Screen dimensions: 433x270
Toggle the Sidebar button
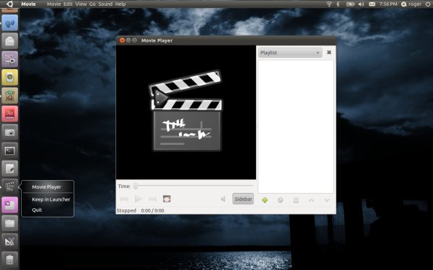pos(243,199)
